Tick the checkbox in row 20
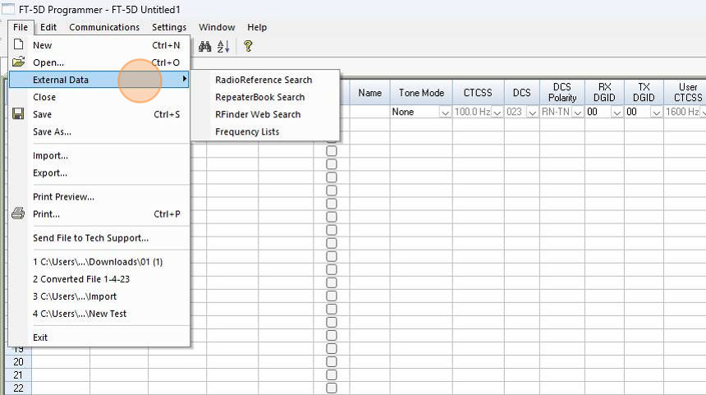Image resolution: width=706 pixels, height=395 pixels. 332,361
